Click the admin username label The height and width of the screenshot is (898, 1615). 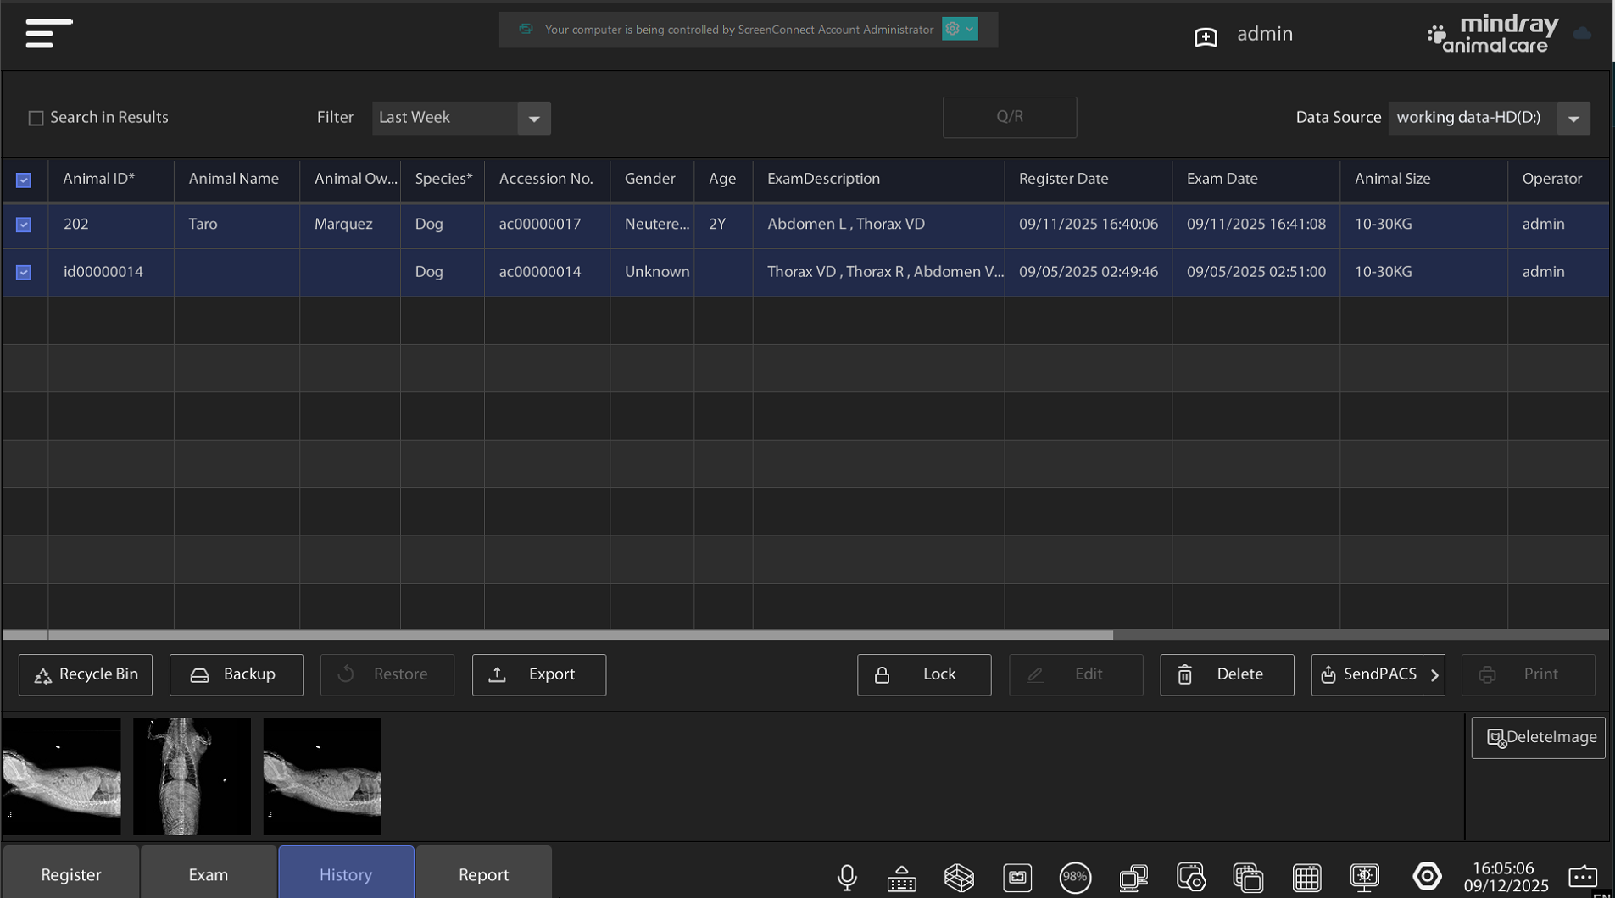tap(1264, 34)
